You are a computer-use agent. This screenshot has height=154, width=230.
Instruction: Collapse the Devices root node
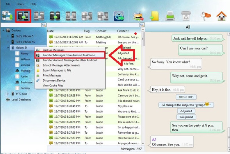3,30
